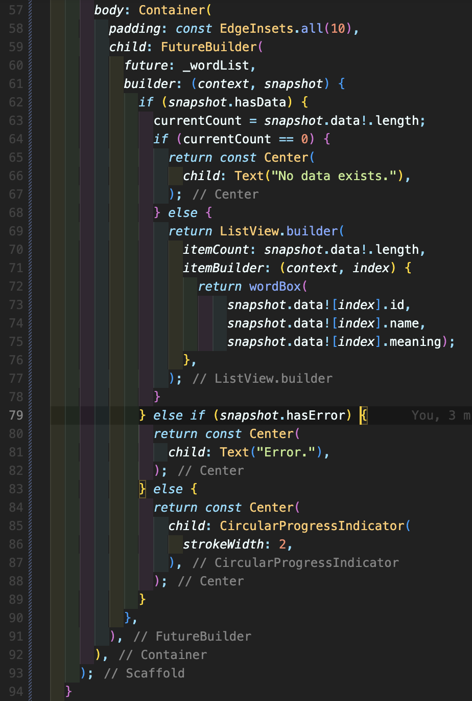Click hasError on line 79
The image size is (472, 701).
tap(316, 415)
